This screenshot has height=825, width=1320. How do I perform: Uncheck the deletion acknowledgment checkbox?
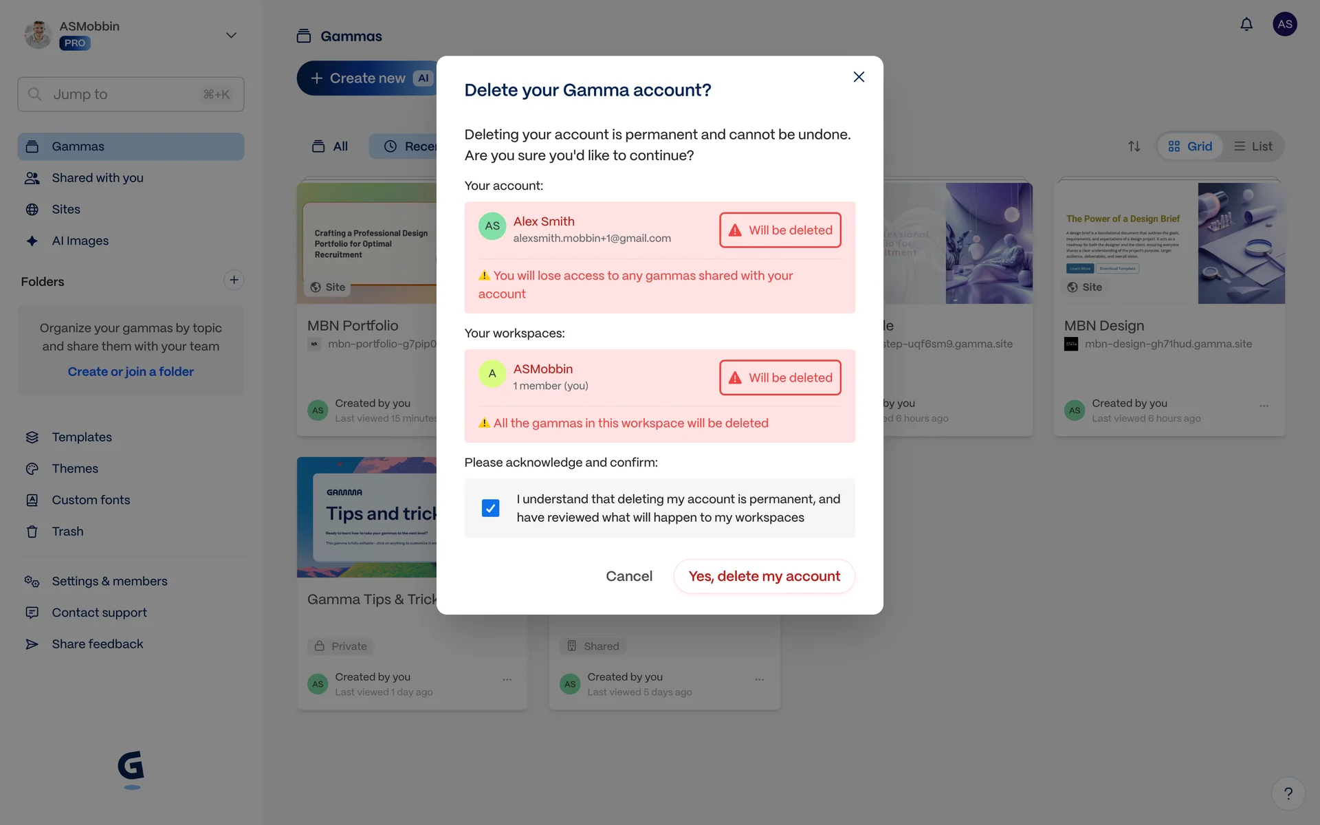[490, 508]
